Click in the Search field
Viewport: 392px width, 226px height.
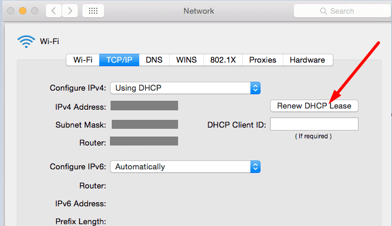pyautogui.click(x=343, y=11)
